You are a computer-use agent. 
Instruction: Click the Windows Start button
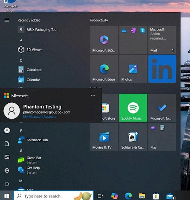click(7, 196)
